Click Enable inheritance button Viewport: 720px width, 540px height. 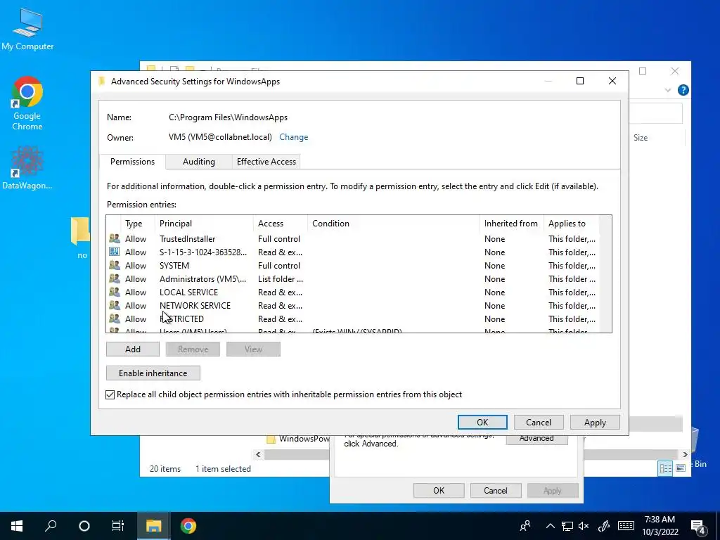click(x=153, y=373)
